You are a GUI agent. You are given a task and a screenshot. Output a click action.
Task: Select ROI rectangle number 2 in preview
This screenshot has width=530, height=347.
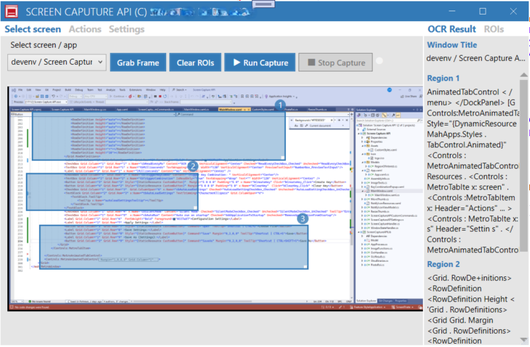click(112, 192)
